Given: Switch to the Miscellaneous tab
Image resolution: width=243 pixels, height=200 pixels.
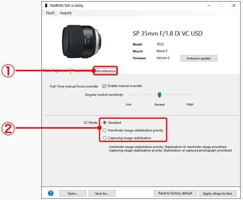Looking at the screenshot, I should 105,71.
